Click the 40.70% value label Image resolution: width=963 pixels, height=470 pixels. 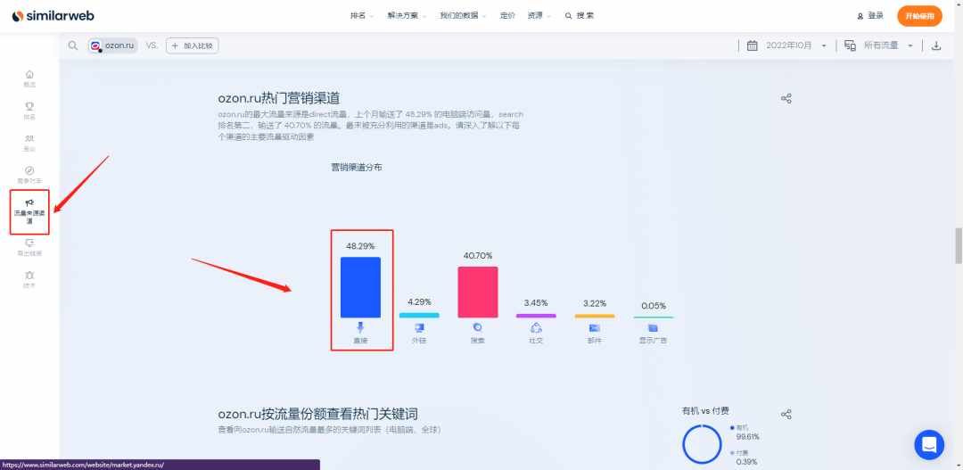point(477,256)
